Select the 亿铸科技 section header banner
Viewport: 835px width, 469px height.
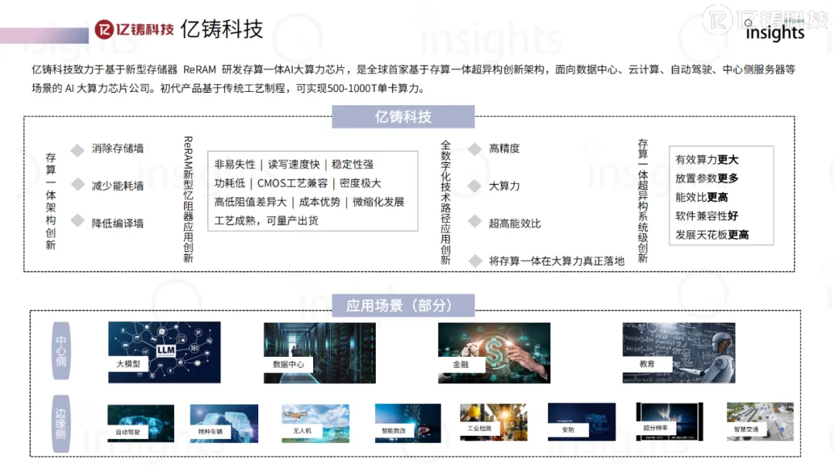point(403,117)
